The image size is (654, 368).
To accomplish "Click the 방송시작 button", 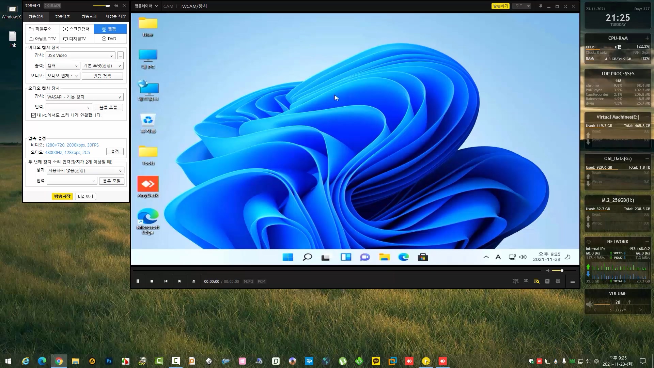I will pos(62,197).
